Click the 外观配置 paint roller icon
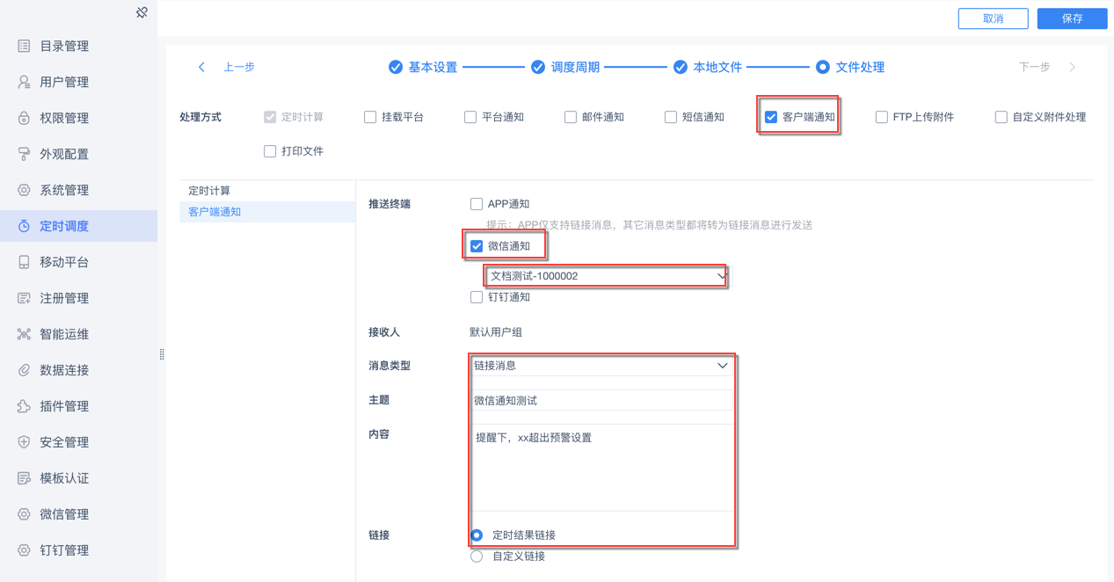This screenshot has width=1114, height=582. tap(24, 154)
